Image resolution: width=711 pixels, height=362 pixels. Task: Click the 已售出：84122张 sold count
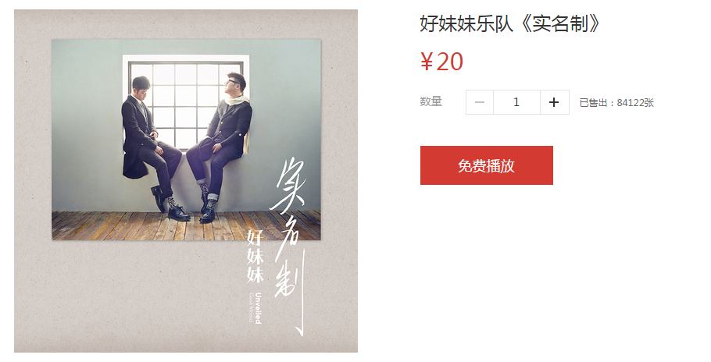point(616,103)
